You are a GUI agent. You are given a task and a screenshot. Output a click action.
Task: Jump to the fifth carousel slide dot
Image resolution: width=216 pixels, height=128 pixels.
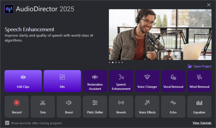pos(122,62)
